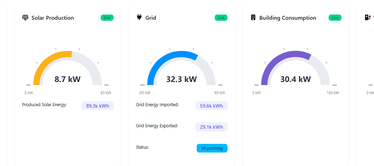Click the Building Consumption card title

coord(287,18)
